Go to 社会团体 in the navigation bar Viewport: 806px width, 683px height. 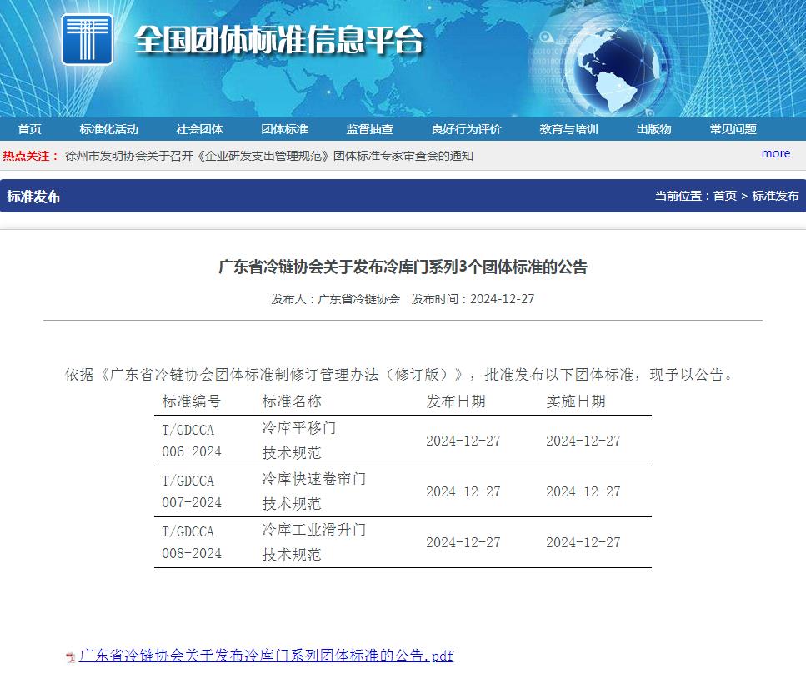[199, 129]
